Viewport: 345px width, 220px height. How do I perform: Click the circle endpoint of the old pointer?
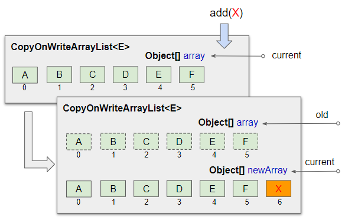[338, 123]
